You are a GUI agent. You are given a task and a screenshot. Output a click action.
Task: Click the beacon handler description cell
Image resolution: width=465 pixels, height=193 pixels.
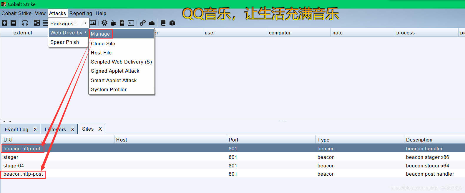pyautogui.click(x=424, y=149)
